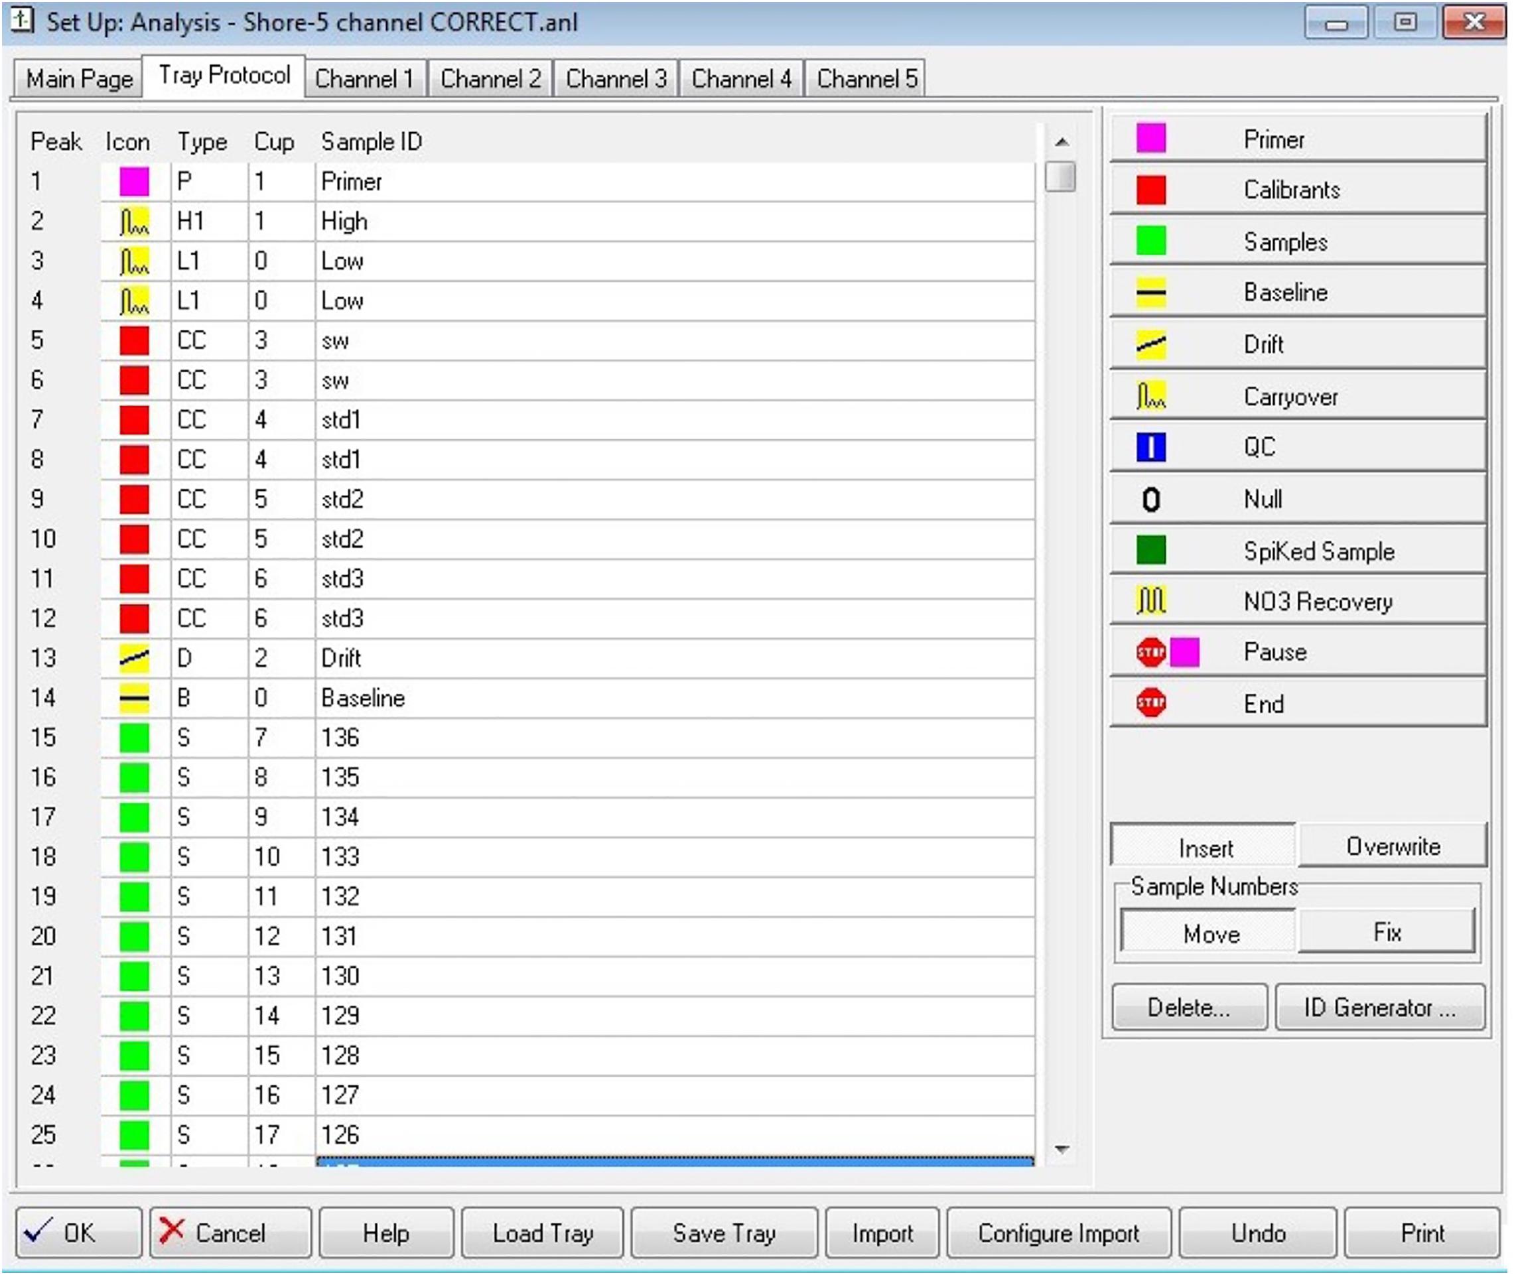Print the tray protocol

coord(1422,1233)
